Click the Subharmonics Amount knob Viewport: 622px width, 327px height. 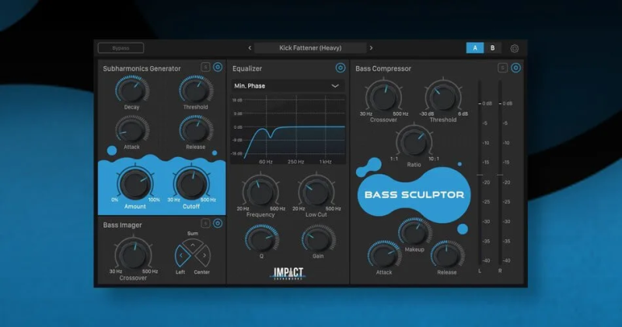point(135,183)
